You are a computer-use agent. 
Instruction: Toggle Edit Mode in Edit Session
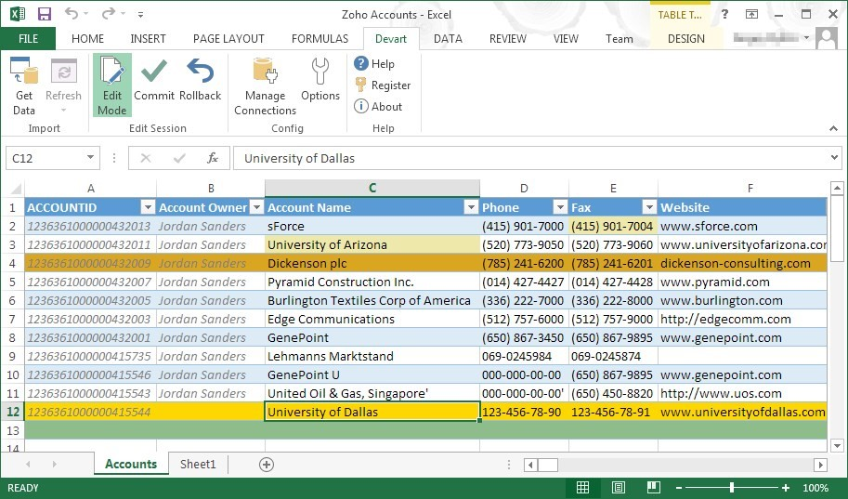[x=112, y=85]
